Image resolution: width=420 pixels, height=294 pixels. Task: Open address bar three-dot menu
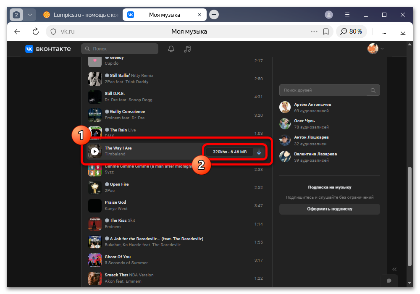(314, 31)
